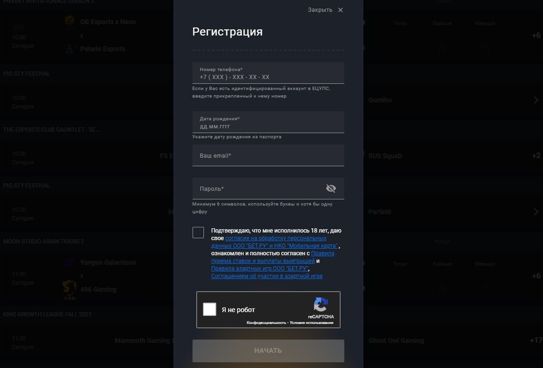Tick the age confirmation checkbox
This screenshot has width=543, height=368.
pyautogui.click(x=198, y=233)
